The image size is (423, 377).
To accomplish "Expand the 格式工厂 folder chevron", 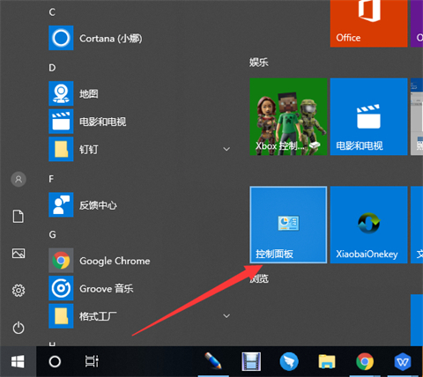I will coord(226,316).
